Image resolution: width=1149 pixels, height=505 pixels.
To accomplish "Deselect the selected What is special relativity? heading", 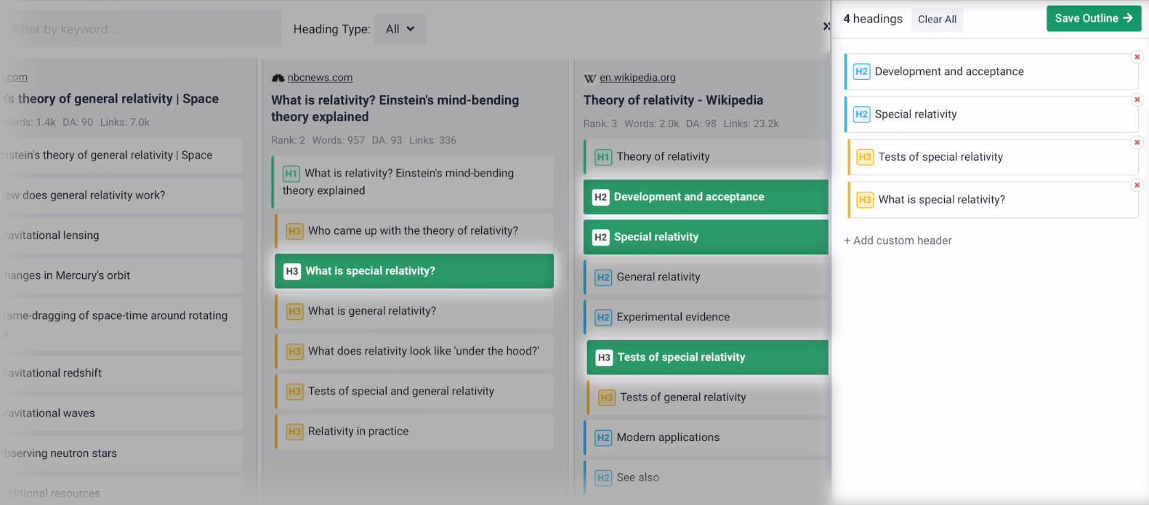I will tap(414, 271).
